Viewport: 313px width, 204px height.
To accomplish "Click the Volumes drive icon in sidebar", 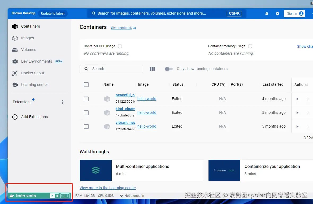I will [x=15, y=50].
